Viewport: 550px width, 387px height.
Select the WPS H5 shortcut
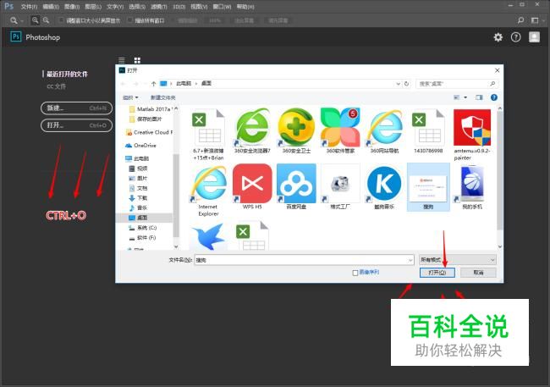(252, 187)
